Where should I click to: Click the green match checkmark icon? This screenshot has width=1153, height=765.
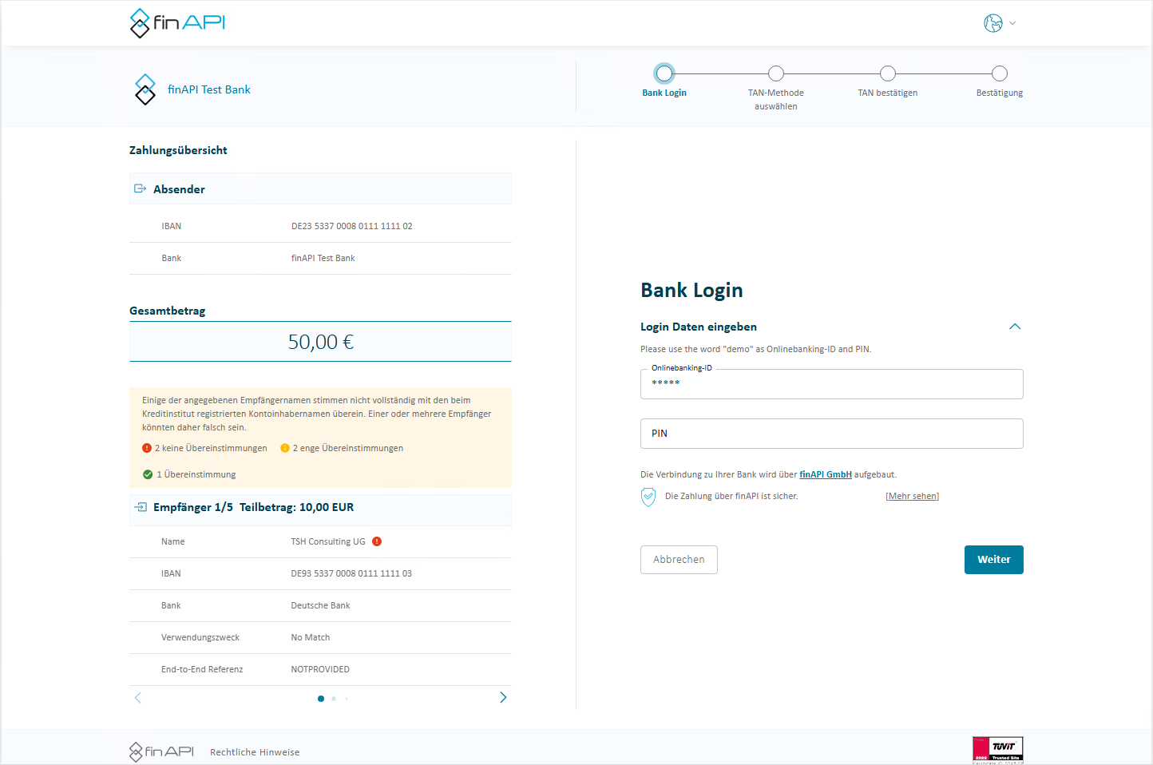click(148, 474)
